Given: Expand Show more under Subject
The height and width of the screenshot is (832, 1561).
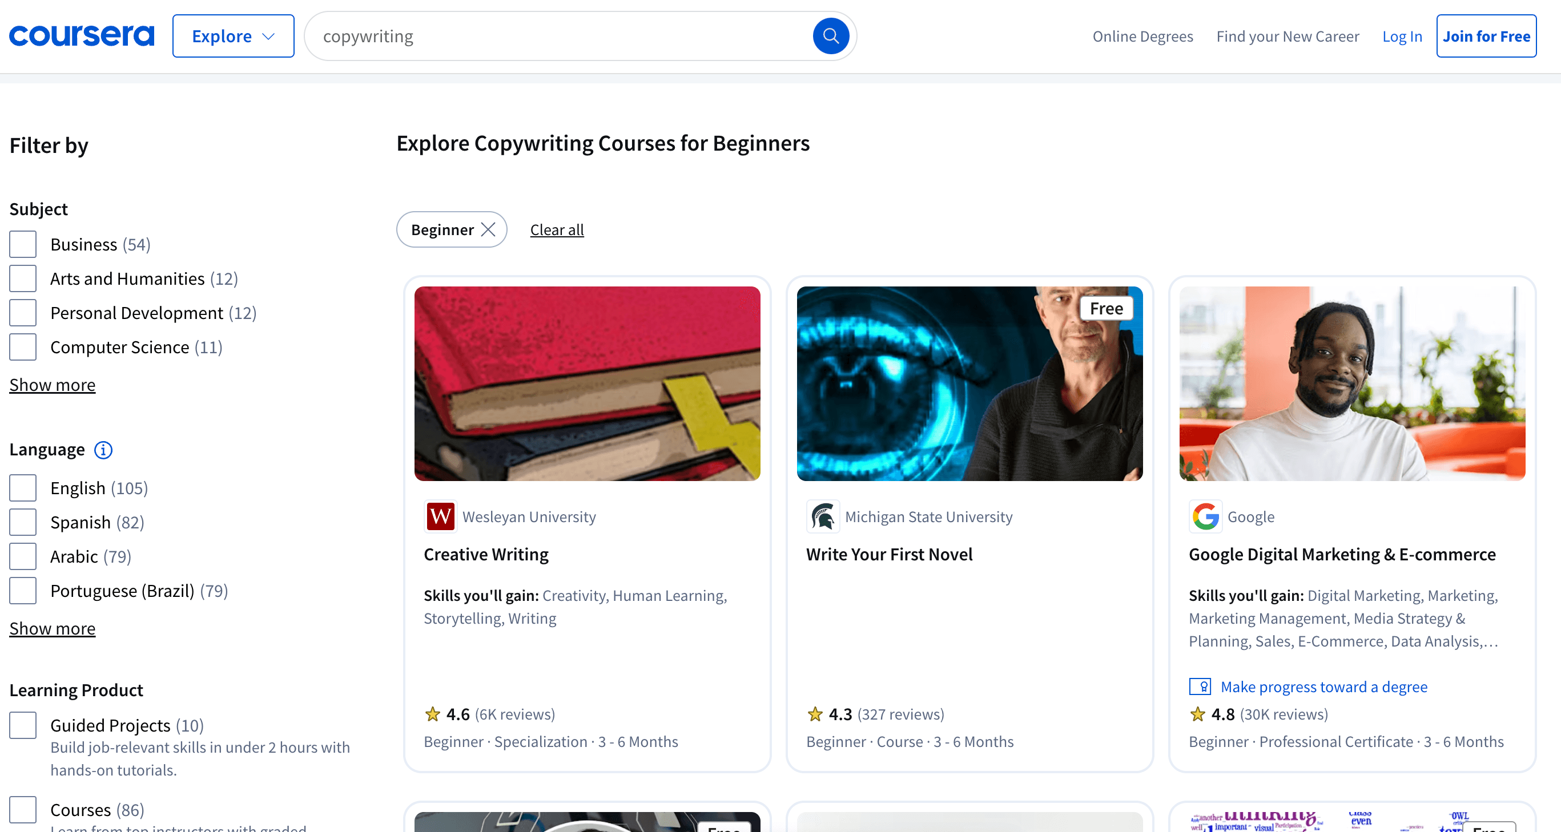Looking at the screenshot, I should tap(52, 385).
